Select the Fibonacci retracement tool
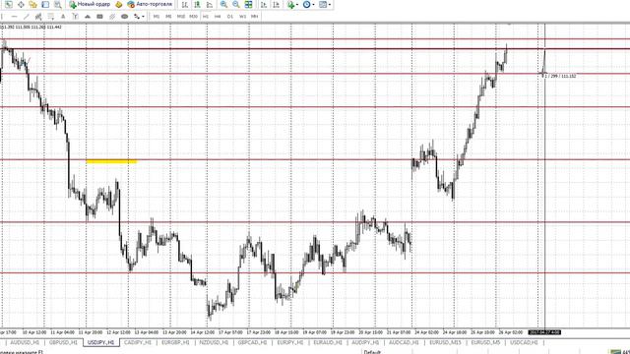This screenshot has width=630, height=354. [x=50, y=17]
